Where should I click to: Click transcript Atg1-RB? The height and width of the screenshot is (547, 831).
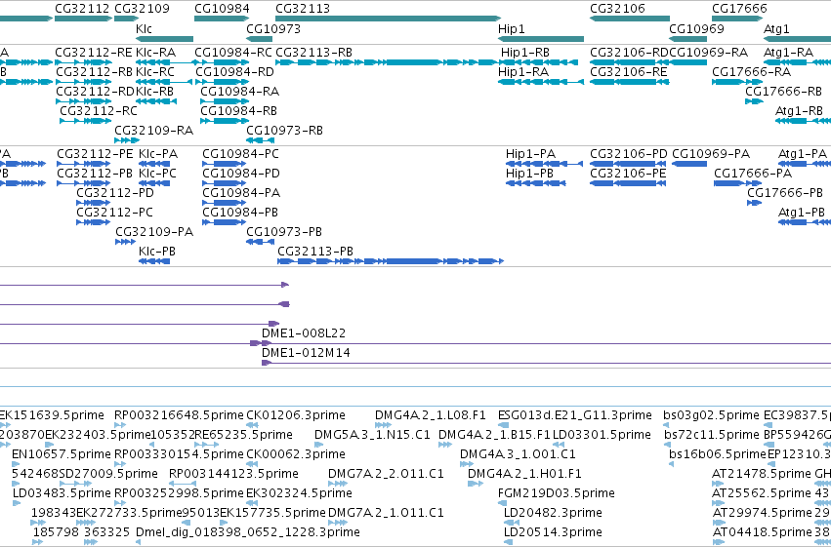coord(799,111)
